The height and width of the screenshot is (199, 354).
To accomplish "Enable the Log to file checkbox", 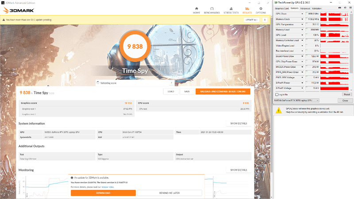I will point(277,95).
